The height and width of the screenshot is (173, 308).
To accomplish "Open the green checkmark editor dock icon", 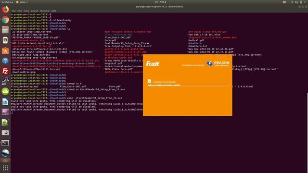I will click(x=5, y=123).
